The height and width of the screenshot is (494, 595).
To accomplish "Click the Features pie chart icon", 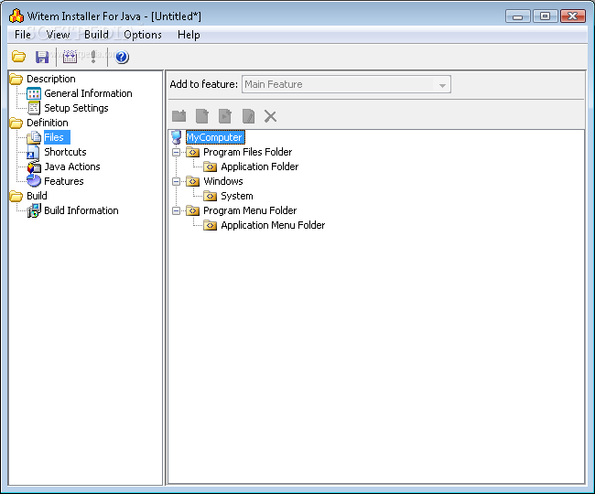I will (34, 181).
